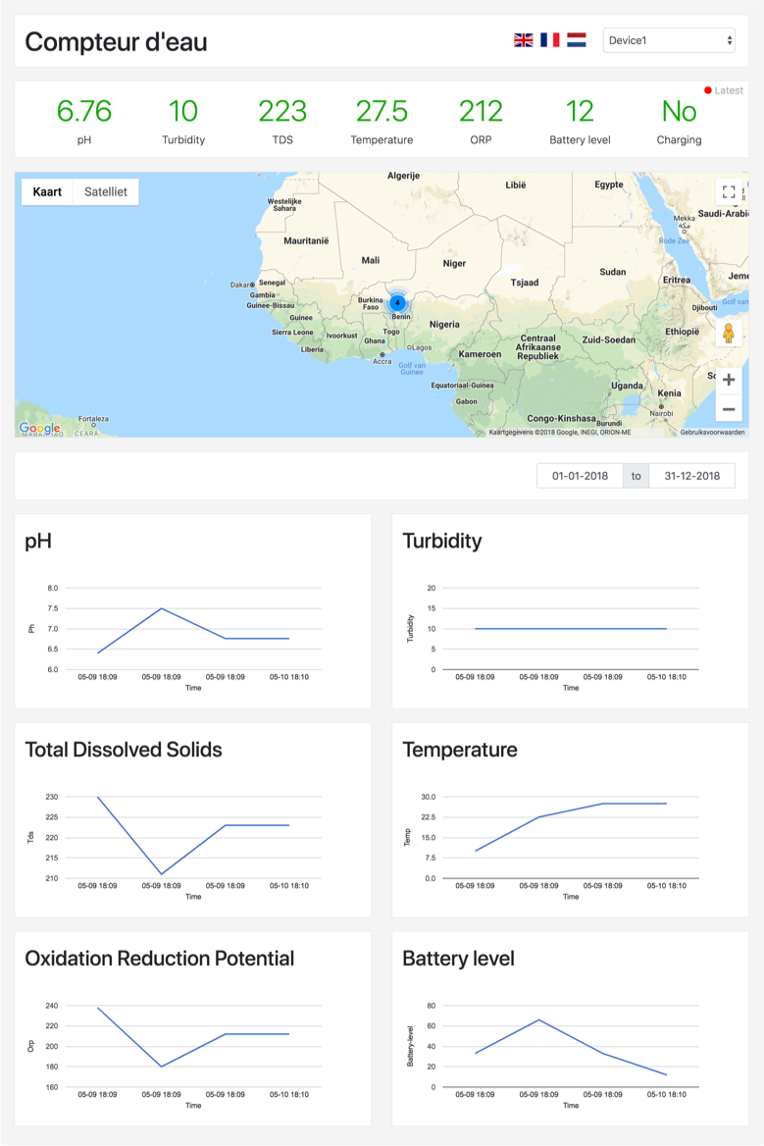Click the blue cluster marker in Benin

click(x=397, y=303)
